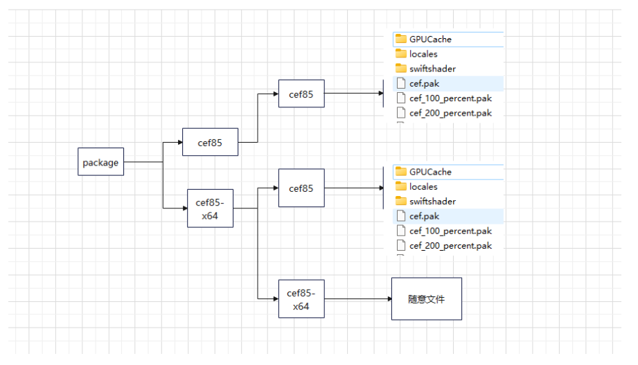Click the cef.pak file icon in upper list
Viewport: 638px width, 365px height.
point(401,84)
